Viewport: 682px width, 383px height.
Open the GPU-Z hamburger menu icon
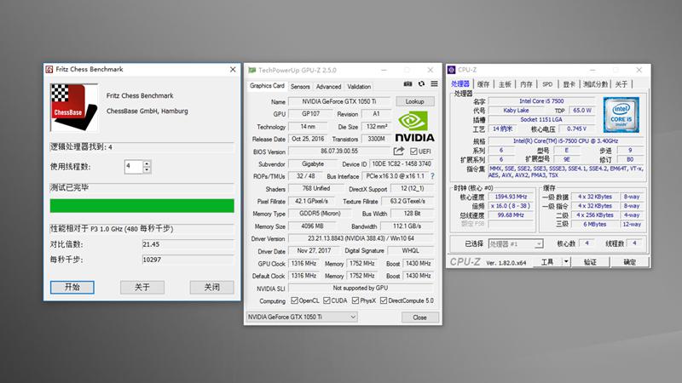434,83
